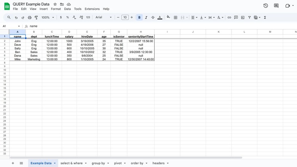Open horizontal align dropdown
297x167 pixels.
pyautogui.click(x=194, y=18)
